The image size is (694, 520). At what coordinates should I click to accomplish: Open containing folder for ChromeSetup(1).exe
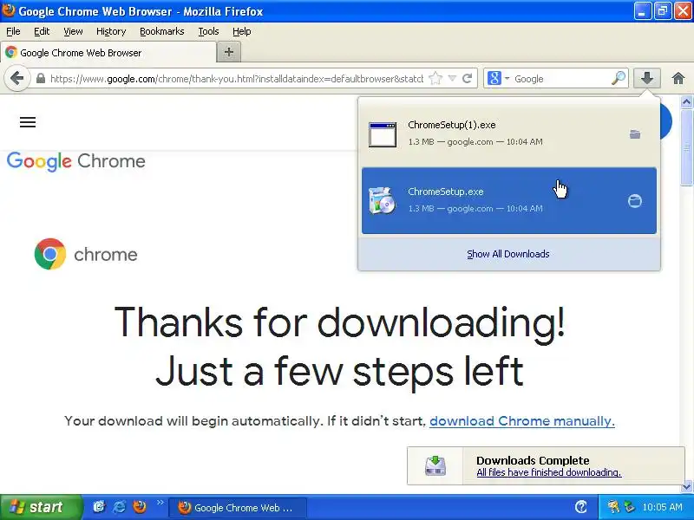(635, 134)
